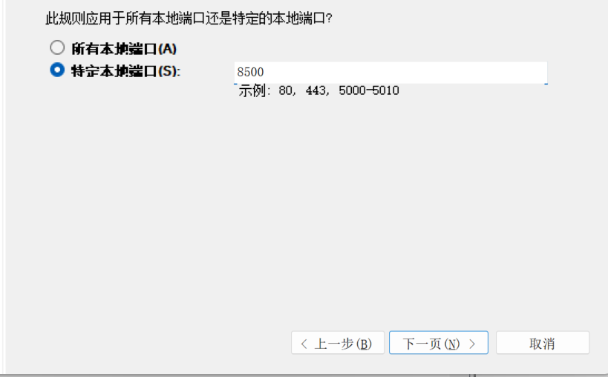Click the 8500 text in the port box
608x377 pixels.
[x=250, y=72]
